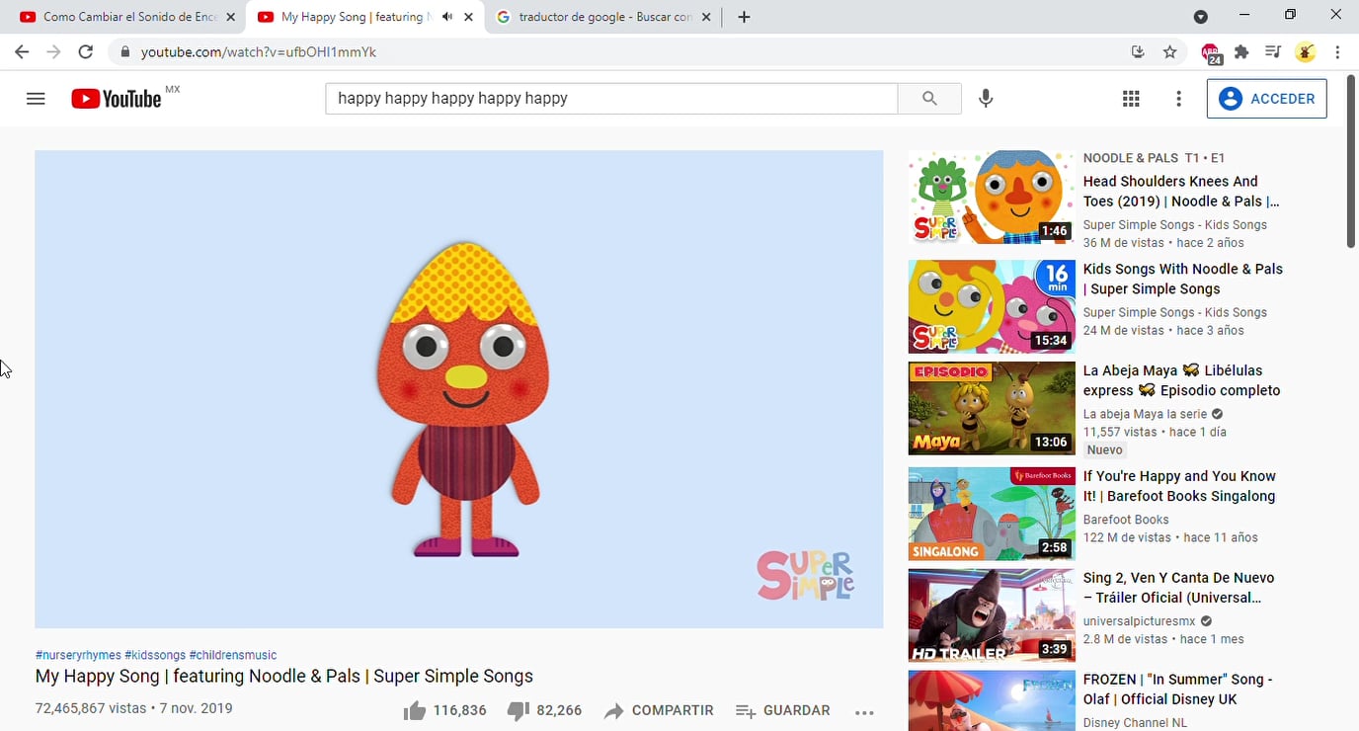Click the Nuevo badge on Abeja Maya

[x=1104, y=450]
